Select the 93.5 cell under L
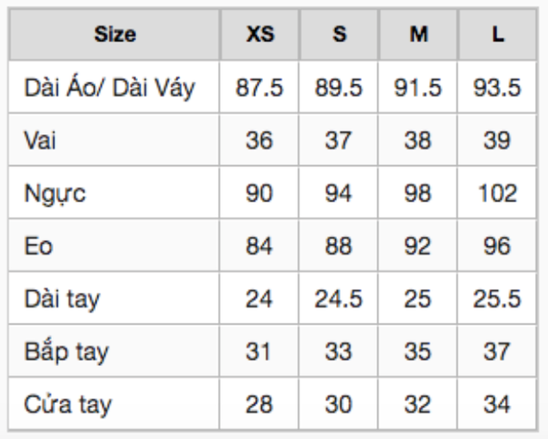 tap(498, 88)
